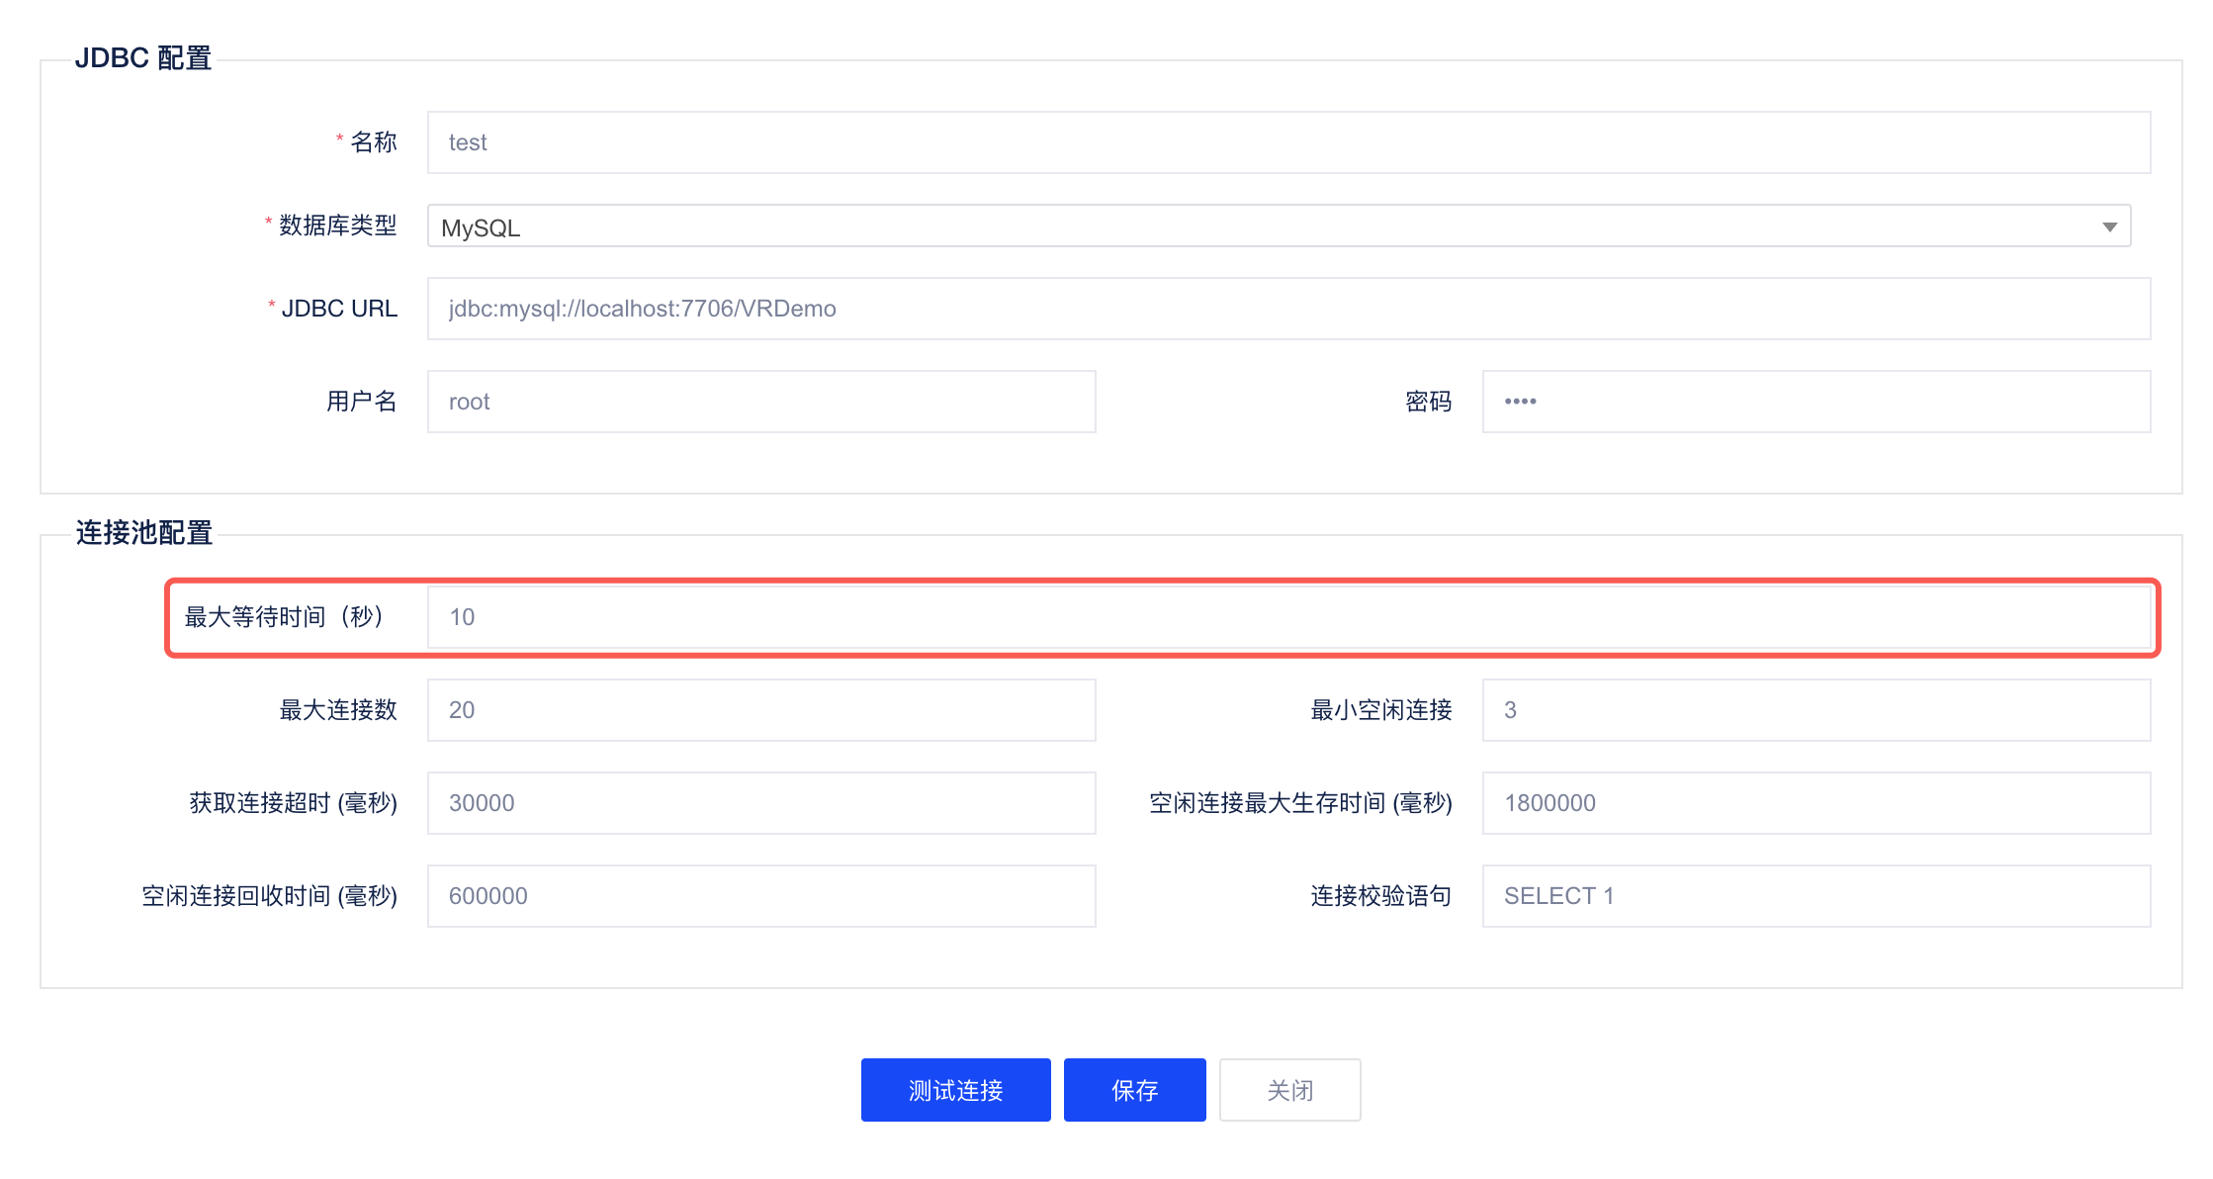Click the 保存 button to save

click(x=1134, y=1089)
